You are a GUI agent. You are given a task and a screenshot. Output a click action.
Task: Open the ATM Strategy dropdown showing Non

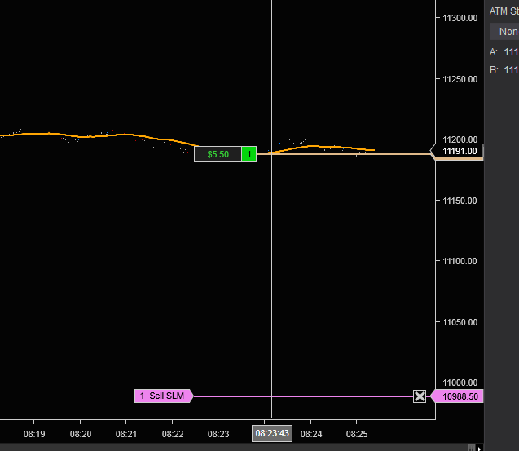click(x=504, y=32)
